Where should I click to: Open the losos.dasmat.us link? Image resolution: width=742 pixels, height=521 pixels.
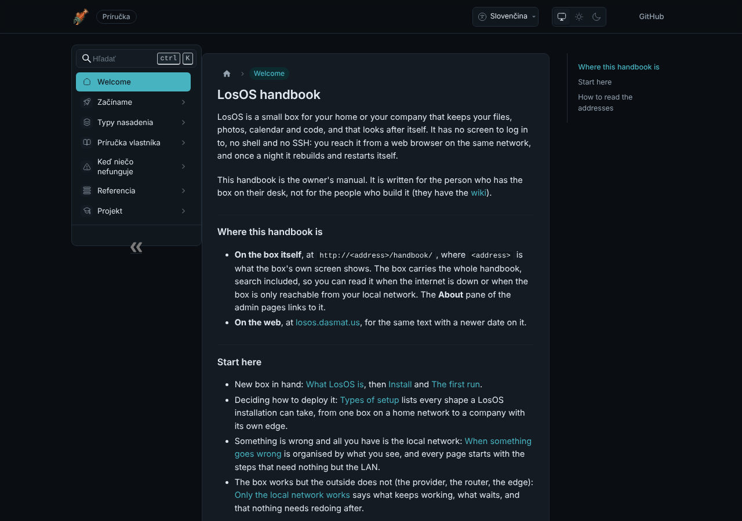pyautogui.click(x=328, y=322)
